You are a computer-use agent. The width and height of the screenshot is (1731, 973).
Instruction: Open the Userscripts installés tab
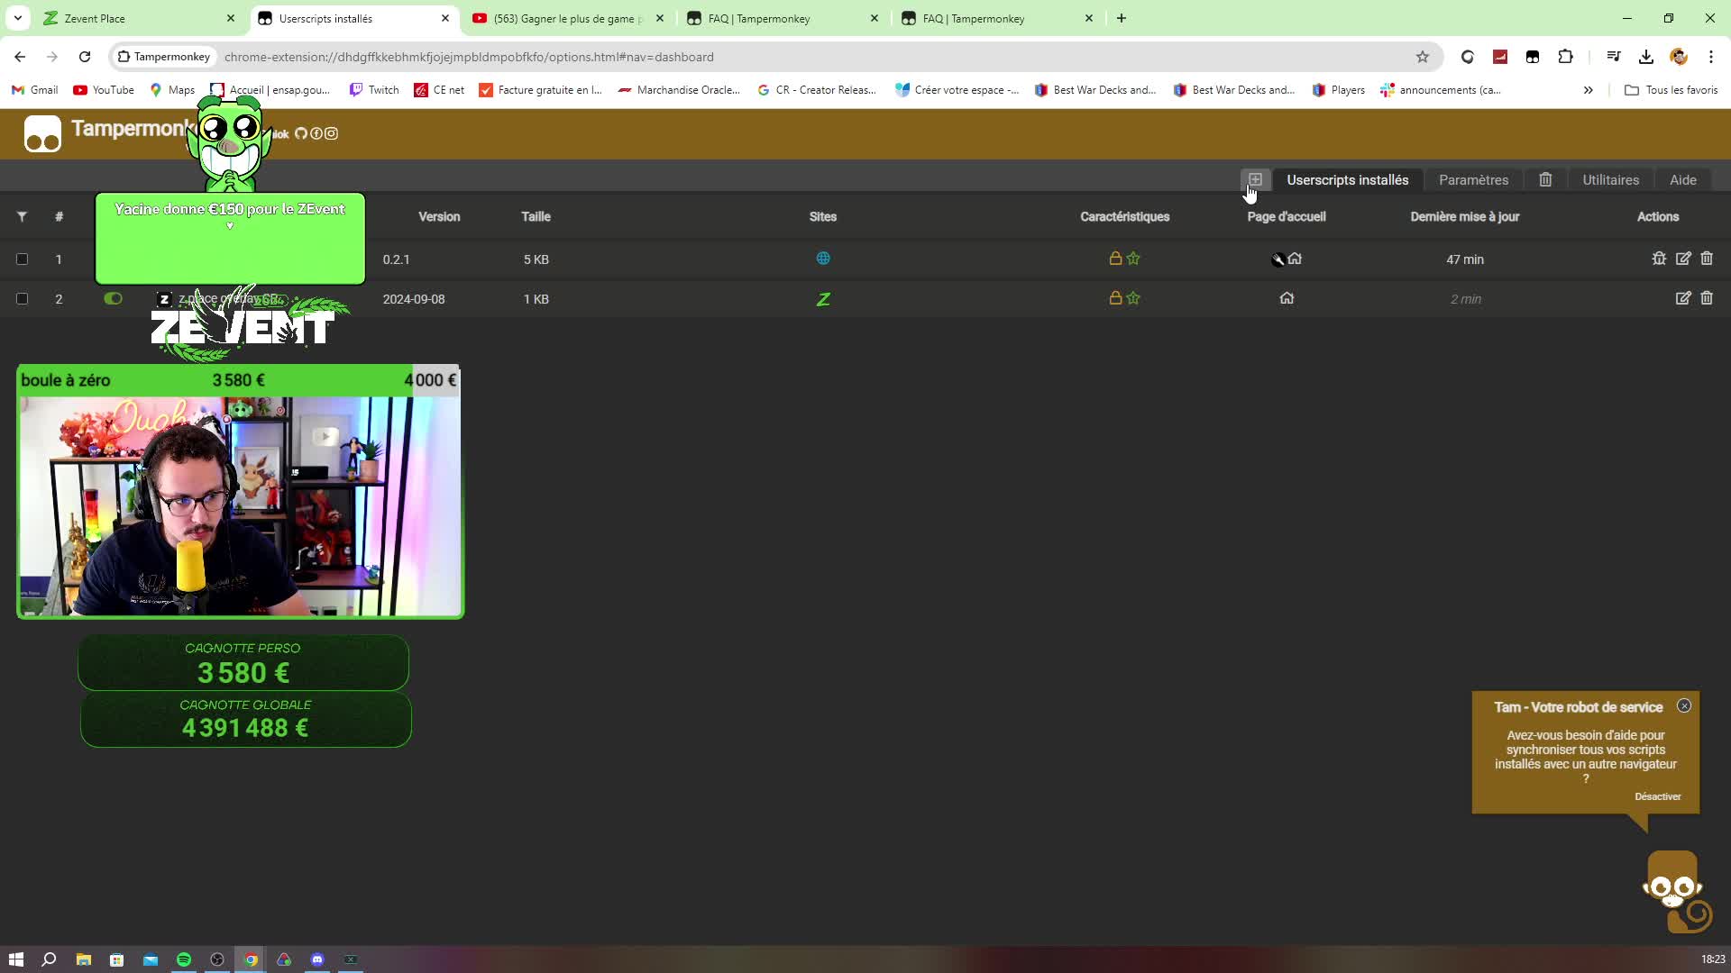(1347, 179)
